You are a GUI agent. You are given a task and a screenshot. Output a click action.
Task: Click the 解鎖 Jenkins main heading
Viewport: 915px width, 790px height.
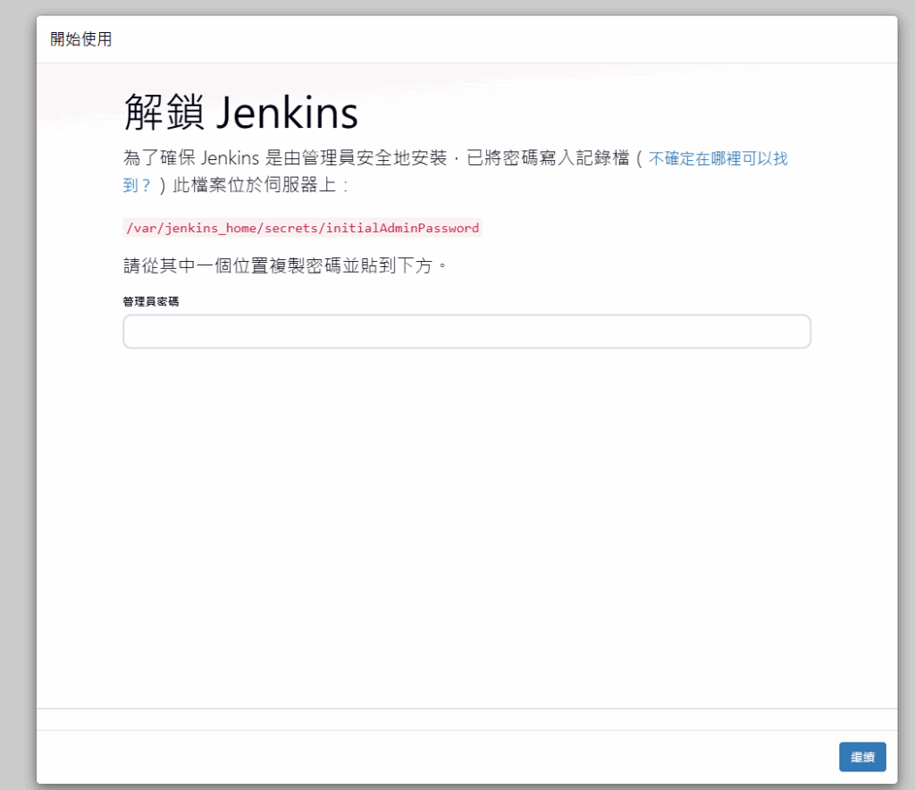pos(240,113)
